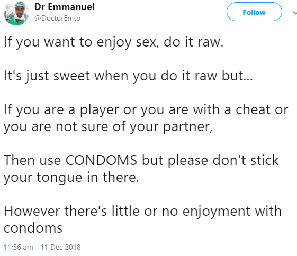Click the 11 Dec 2018 date
This screenshot has width=297, height=256.
coord(60,247)
